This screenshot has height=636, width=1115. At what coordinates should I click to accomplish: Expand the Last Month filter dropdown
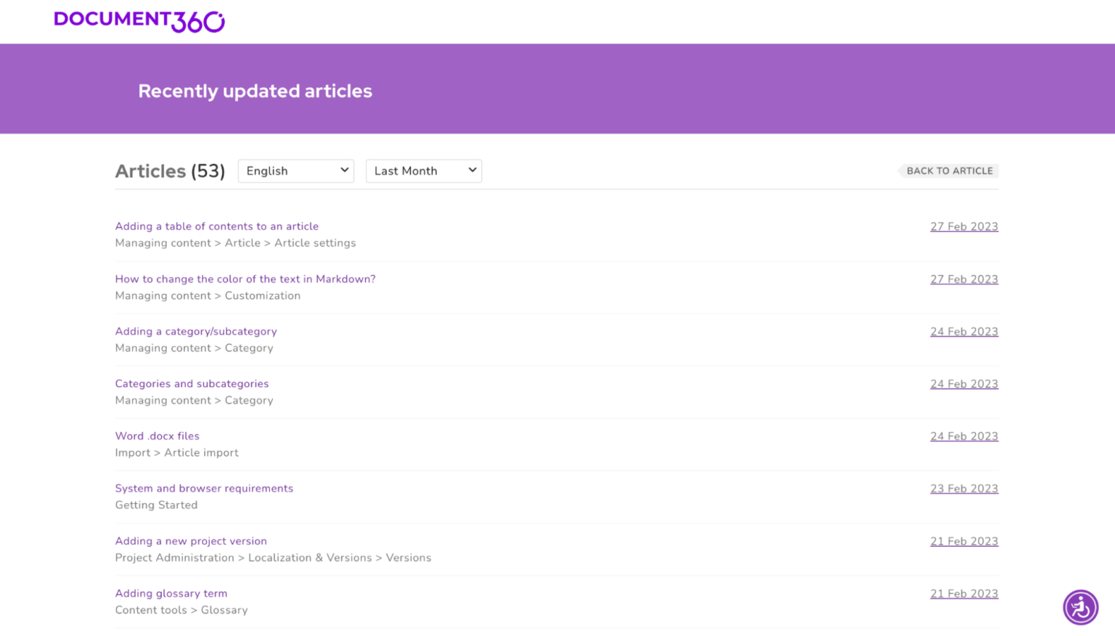click(423, 171)
